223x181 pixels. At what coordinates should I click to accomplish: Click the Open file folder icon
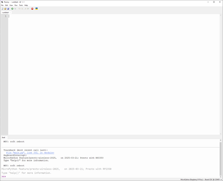pos(5,9)
